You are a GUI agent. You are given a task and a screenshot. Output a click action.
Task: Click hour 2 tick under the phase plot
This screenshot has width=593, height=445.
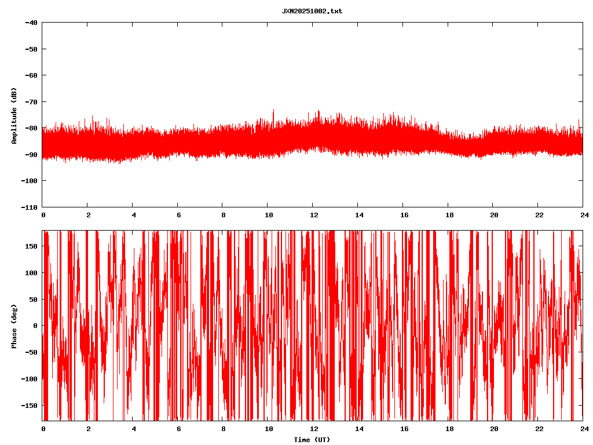[x=89, y=429]
